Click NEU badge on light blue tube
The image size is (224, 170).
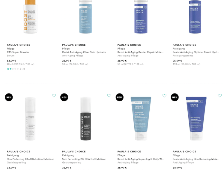click(119, 97)
